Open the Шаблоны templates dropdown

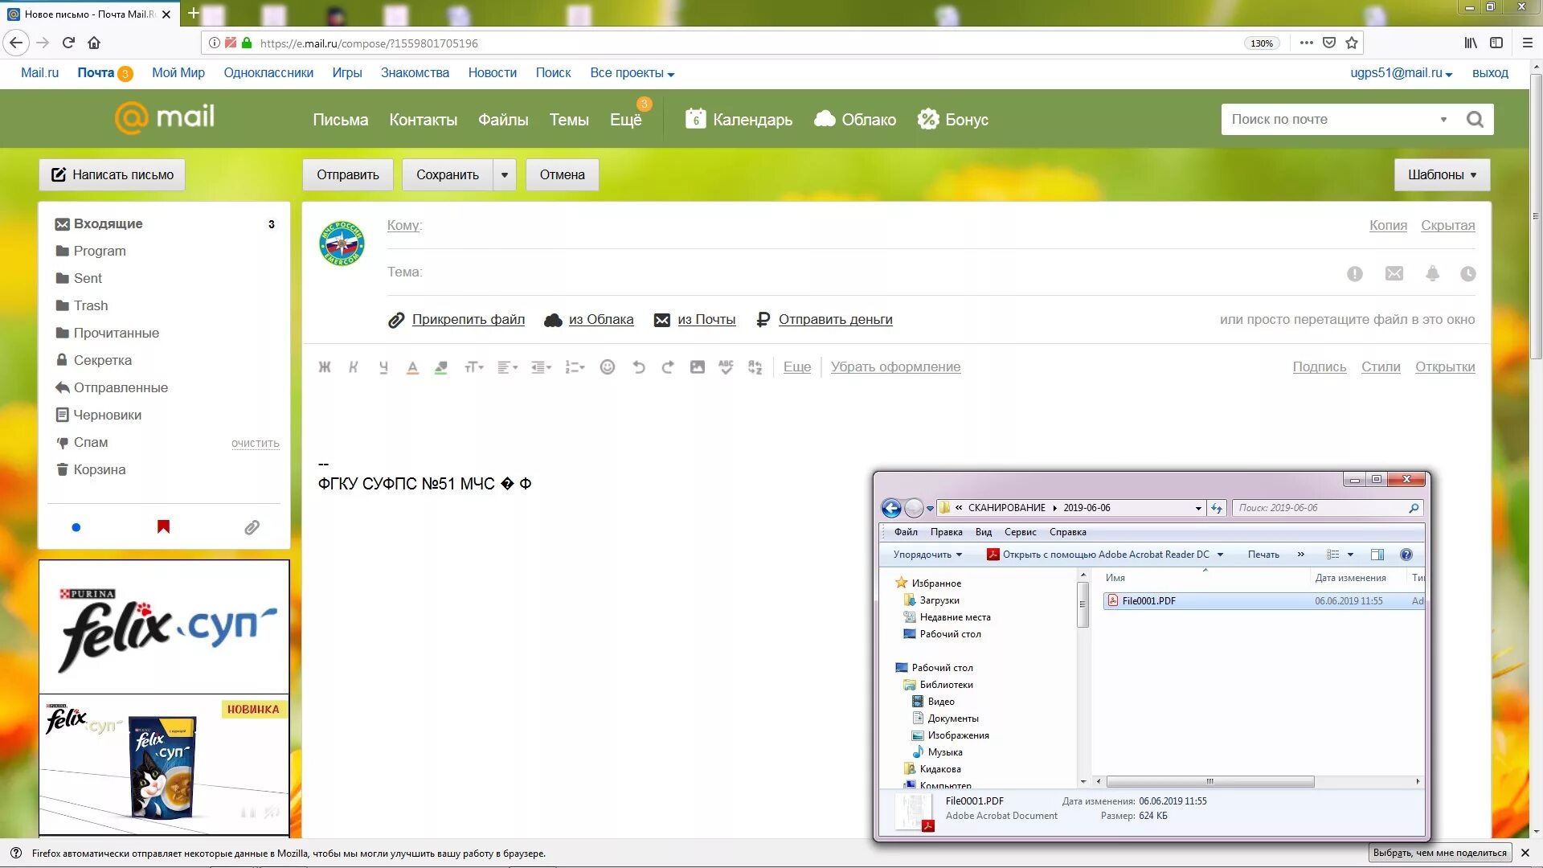(1442, 175)
